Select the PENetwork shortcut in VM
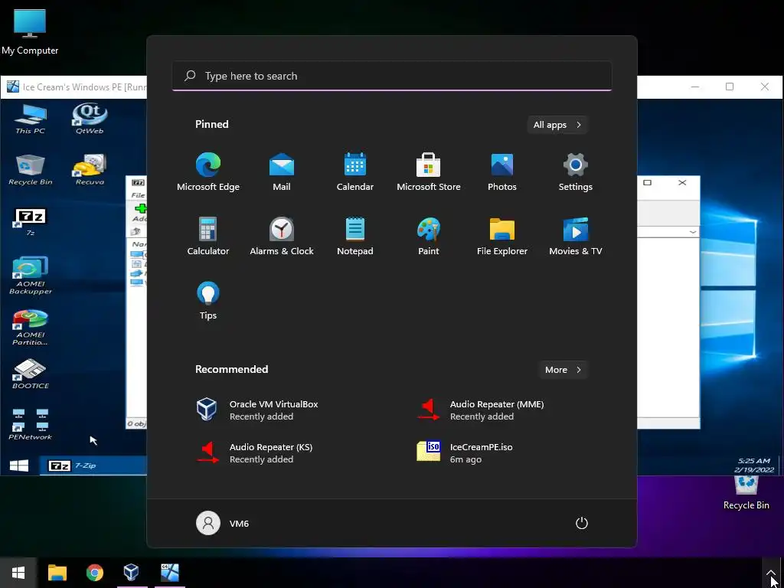 pos(31,424)
